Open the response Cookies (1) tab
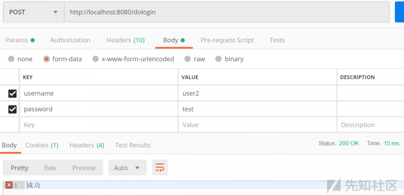The width and height of the screenshot is (404, 195). (x=42, y=145)
